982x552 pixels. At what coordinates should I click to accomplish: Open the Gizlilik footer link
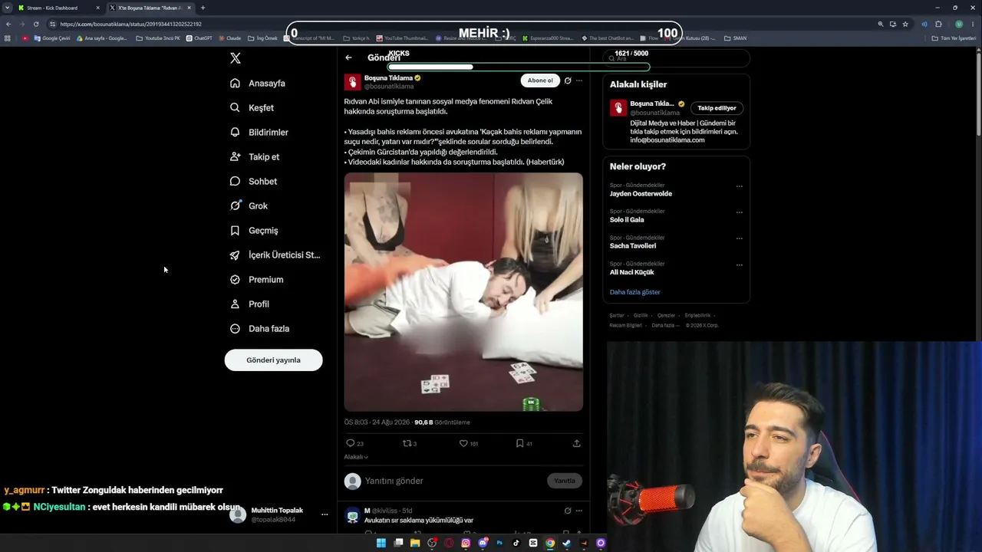pyautogui.click(x=641, y=316)
